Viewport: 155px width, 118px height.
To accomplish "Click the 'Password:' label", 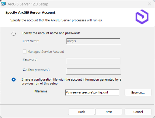I will pyautogui.click(x=30, y=59).
